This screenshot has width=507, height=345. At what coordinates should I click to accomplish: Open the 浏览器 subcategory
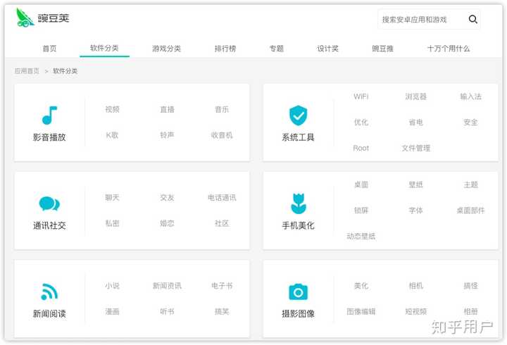416,96
